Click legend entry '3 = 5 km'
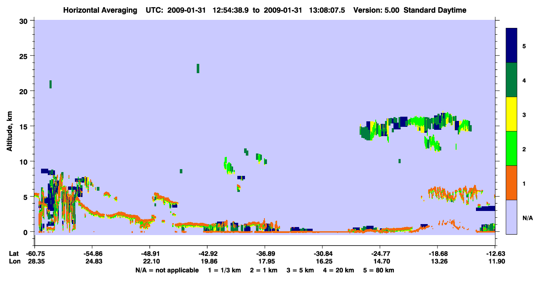The width and height of the screenshot is (550, 282). coord(300,270)
